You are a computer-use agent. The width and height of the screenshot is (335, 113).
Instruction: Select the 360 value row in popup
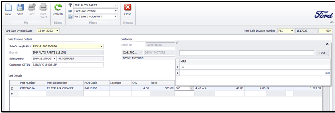tap(255, 73)
